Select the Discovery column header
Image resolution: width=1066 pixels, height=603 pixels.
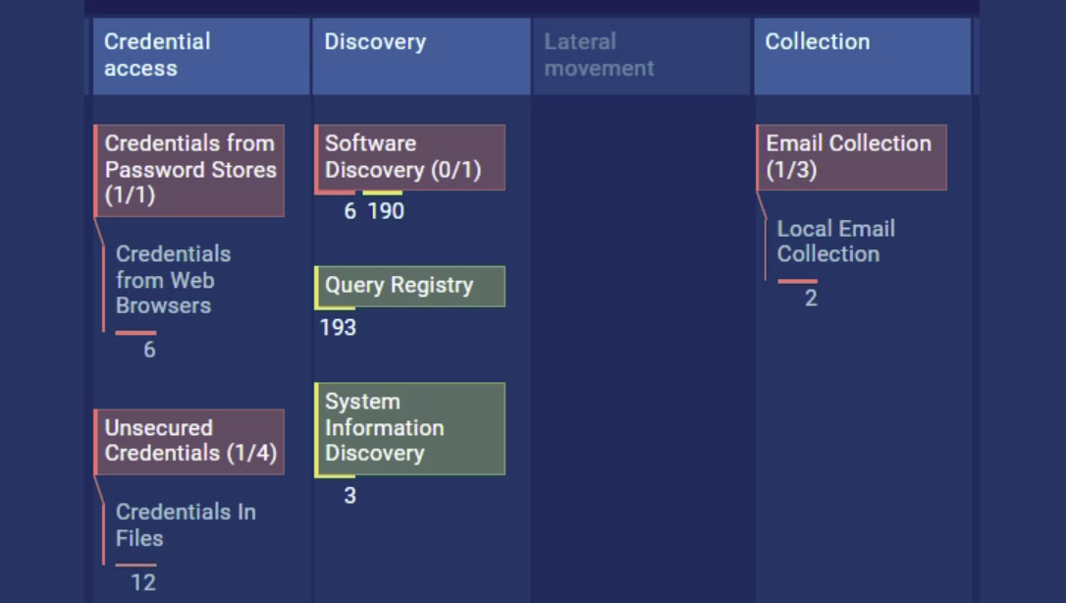pyautogui.click(x=420, y=55)
